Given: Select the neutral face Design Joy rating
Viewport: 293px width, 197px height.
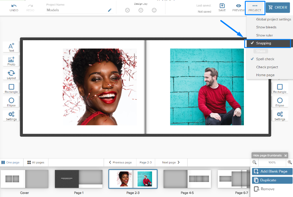Looking at the screenshot, I should [141, 10].
